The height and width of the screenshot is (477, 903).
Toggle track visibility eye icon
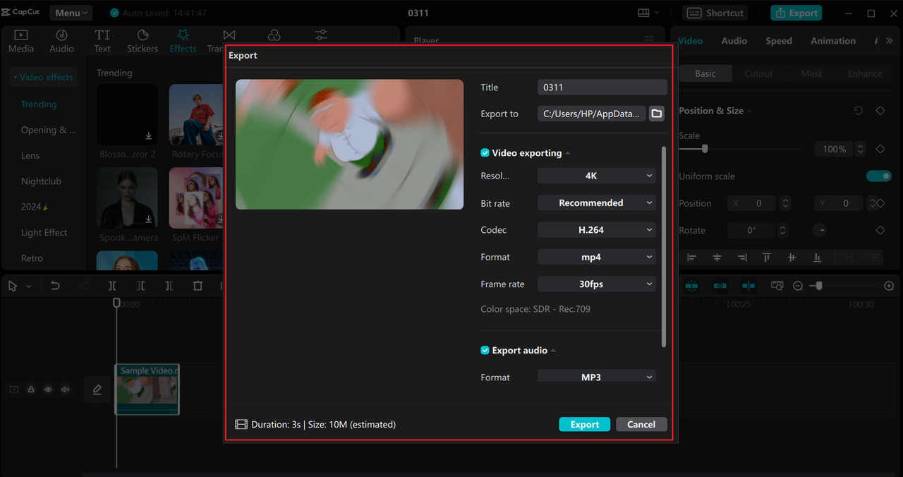point(48,390)
